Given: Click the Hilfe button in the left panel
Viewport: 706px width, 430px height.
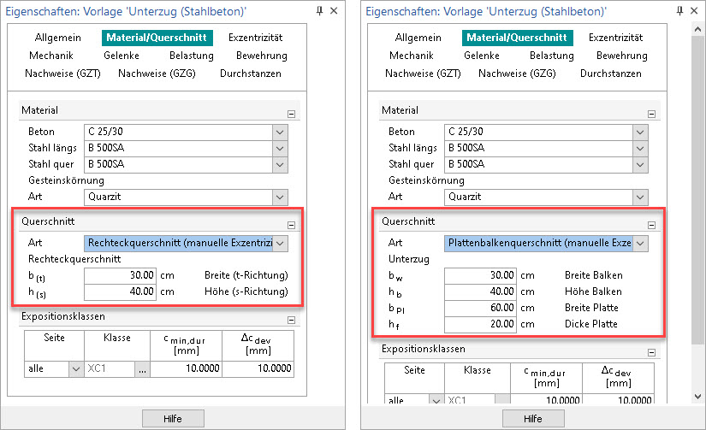Looking at the screenshot, I should coord(173,418).
